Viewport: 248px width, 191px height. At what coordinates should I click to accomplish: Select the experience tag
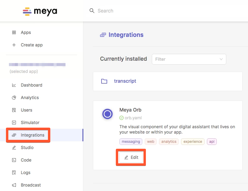point(193,142)
